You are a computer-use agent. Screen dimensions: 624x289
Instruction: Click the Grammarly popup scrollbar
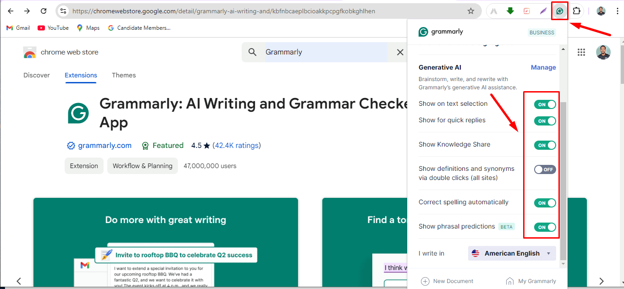563,181
